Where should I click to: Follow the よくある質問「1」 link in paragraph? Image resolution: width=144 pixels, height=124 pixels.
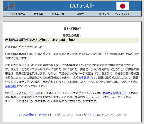[85, 78]
